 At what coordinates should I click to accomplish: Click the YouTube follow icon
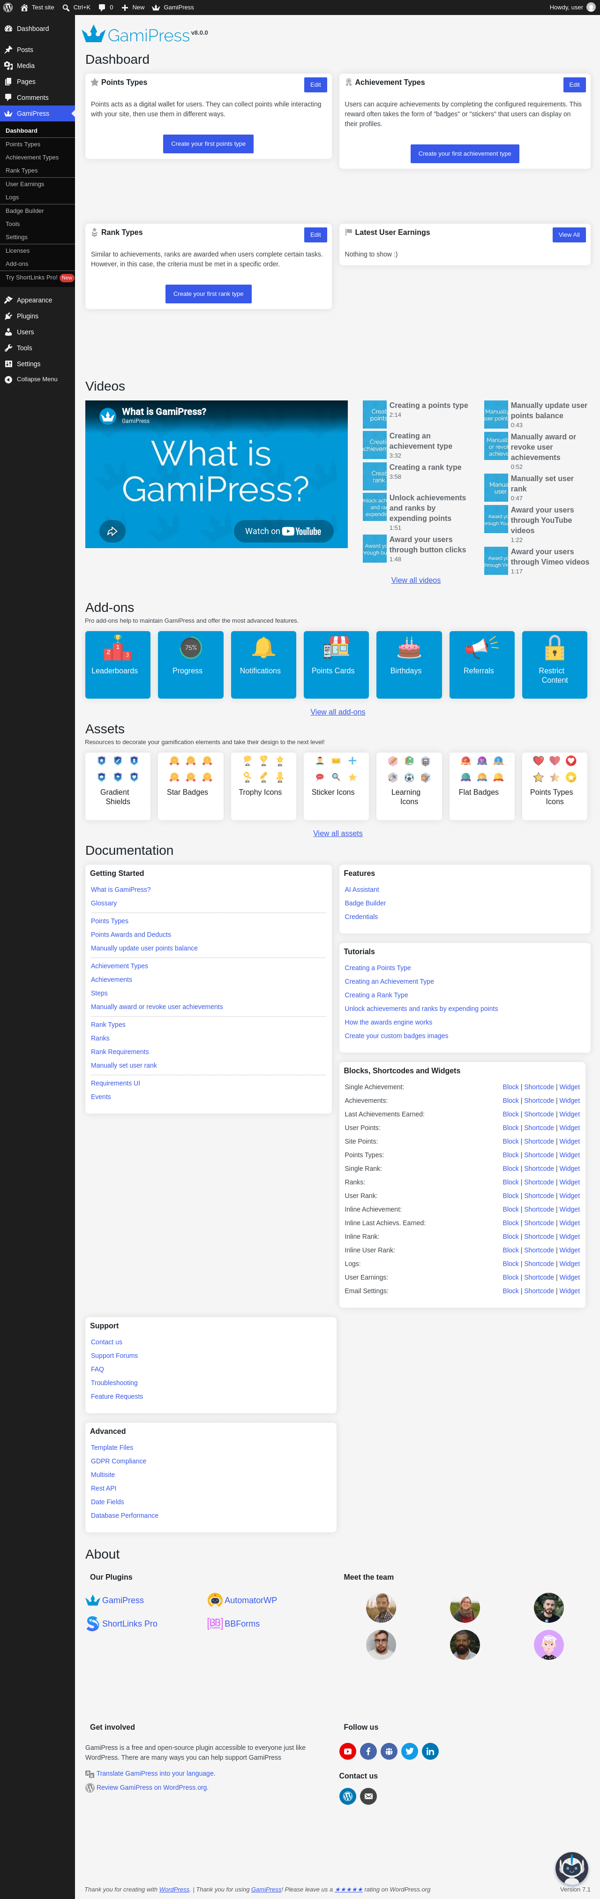[348, 1751]
